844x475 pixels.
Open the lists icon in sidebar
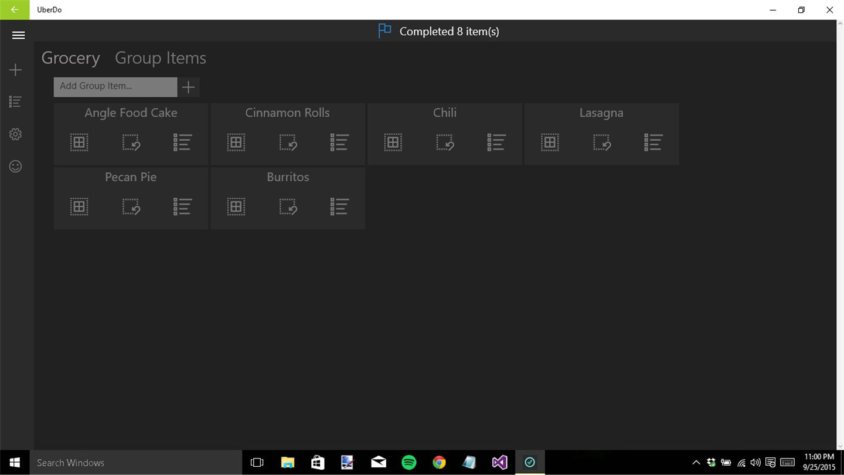[16, 102]
